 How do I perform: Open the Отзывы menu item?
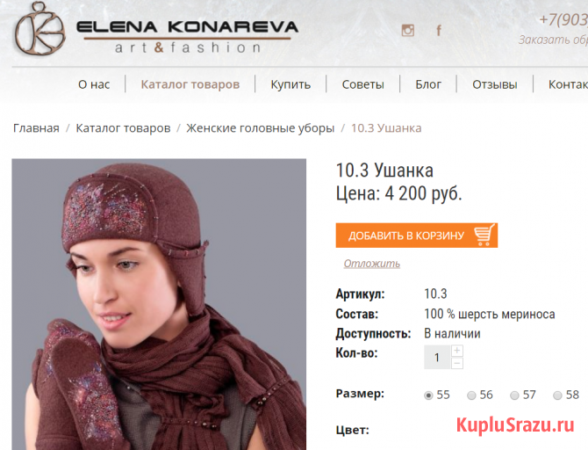(x=495, y=84)
